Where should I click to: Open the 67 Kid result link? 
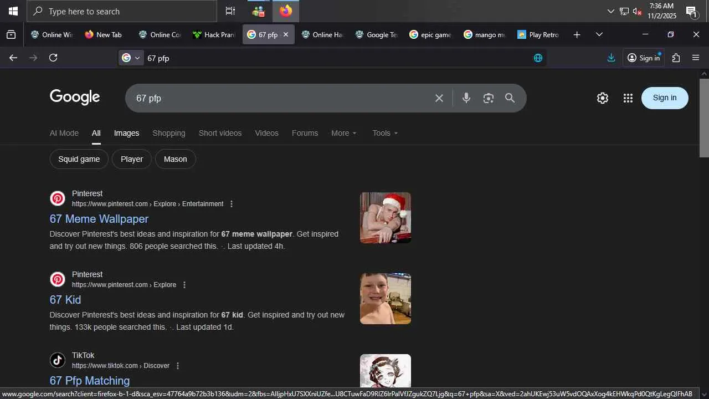(x=65, y=300)
